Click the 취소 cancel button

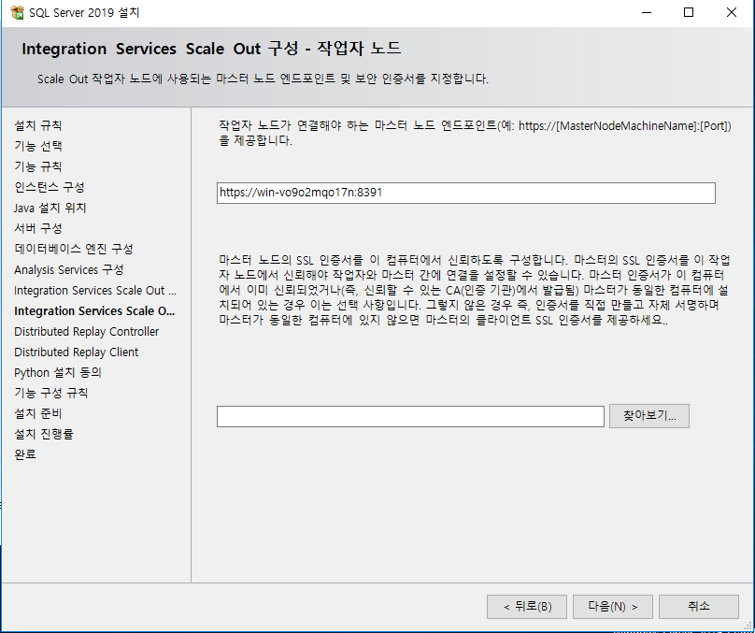(699, 607)
